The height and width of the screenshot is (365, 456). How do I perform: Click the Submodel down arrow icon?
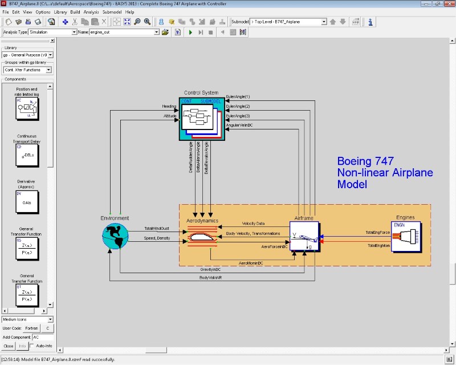click(x=343, y=22)
